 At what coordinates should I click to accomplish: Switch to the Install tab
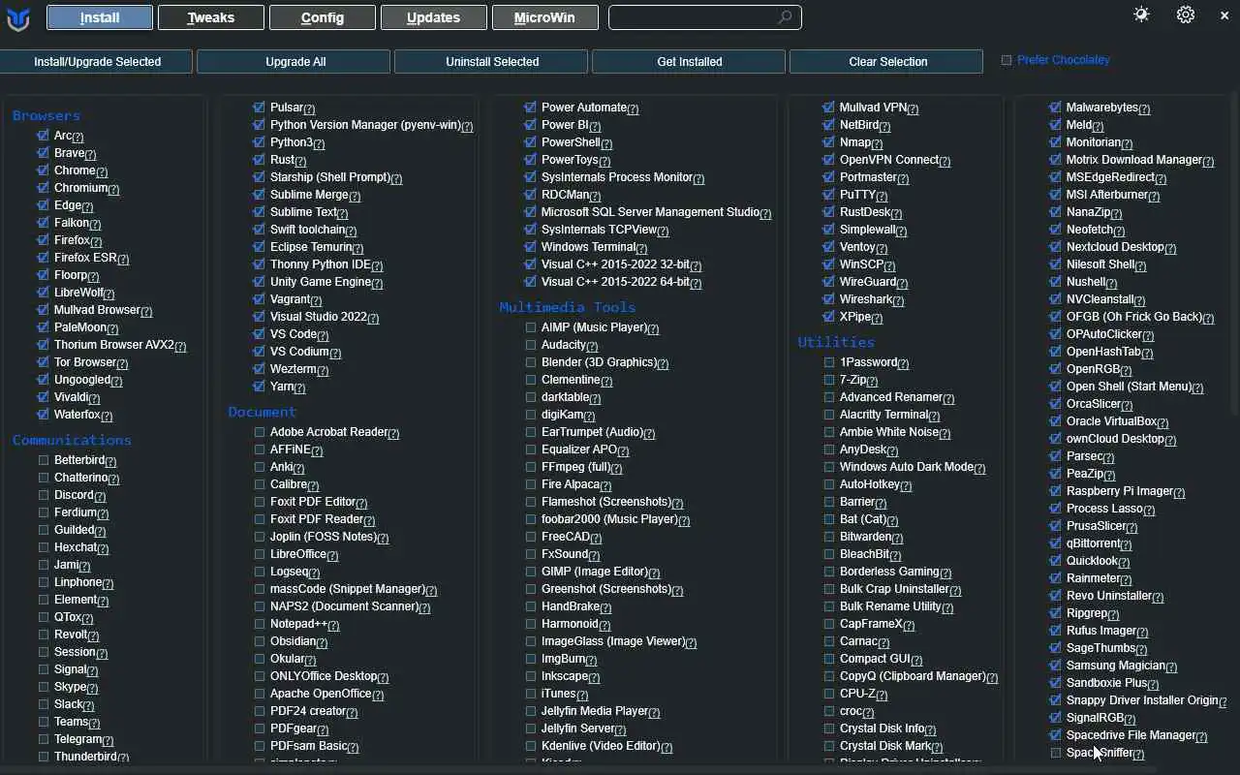(x=100, y=17)
